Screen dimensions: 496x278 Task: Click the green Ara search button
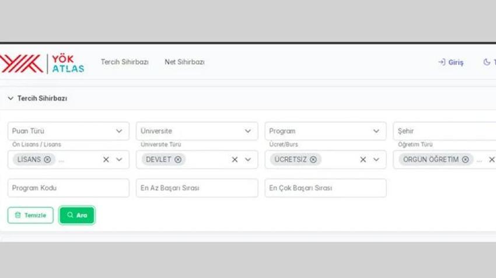[x=77, y=215]
